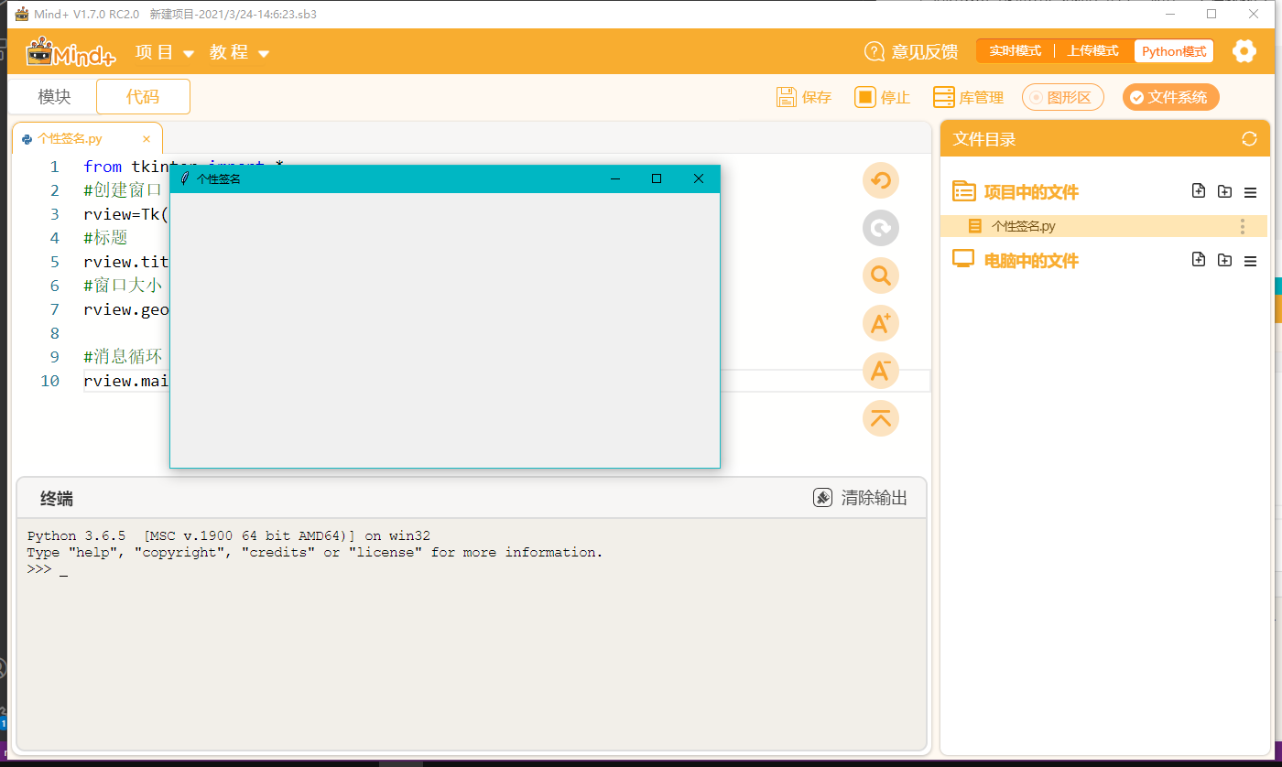Click the search magnifier icon in editor
The width and height of the screenshot is (1282, 767).
(881, 275)
